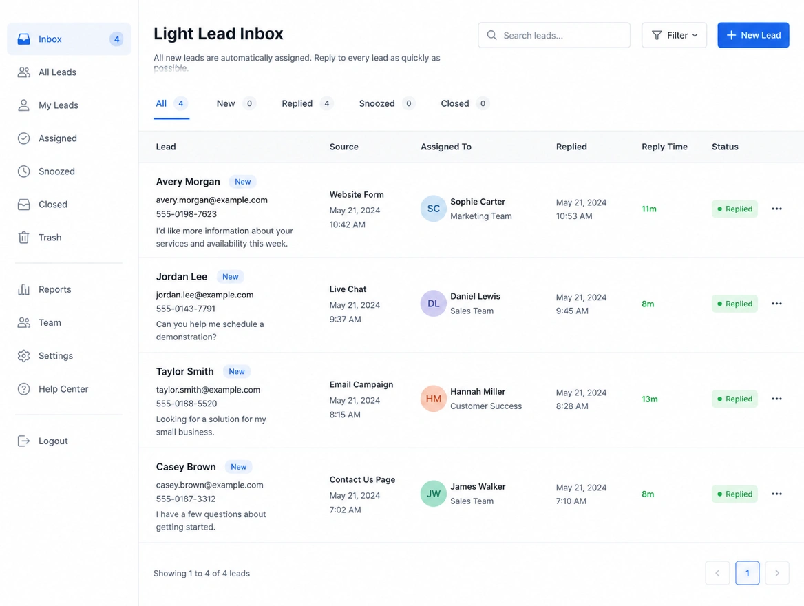The image size is (804, 606).
Task: Click email avery.morgan@example.com
Action: [x=212, y=200]
